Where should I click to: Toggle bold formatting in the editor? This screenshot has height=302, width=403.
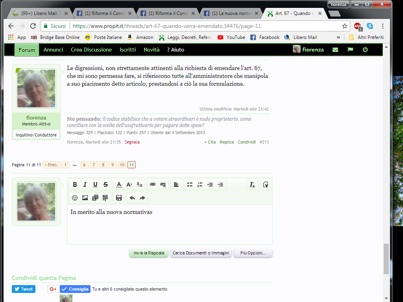75,184
